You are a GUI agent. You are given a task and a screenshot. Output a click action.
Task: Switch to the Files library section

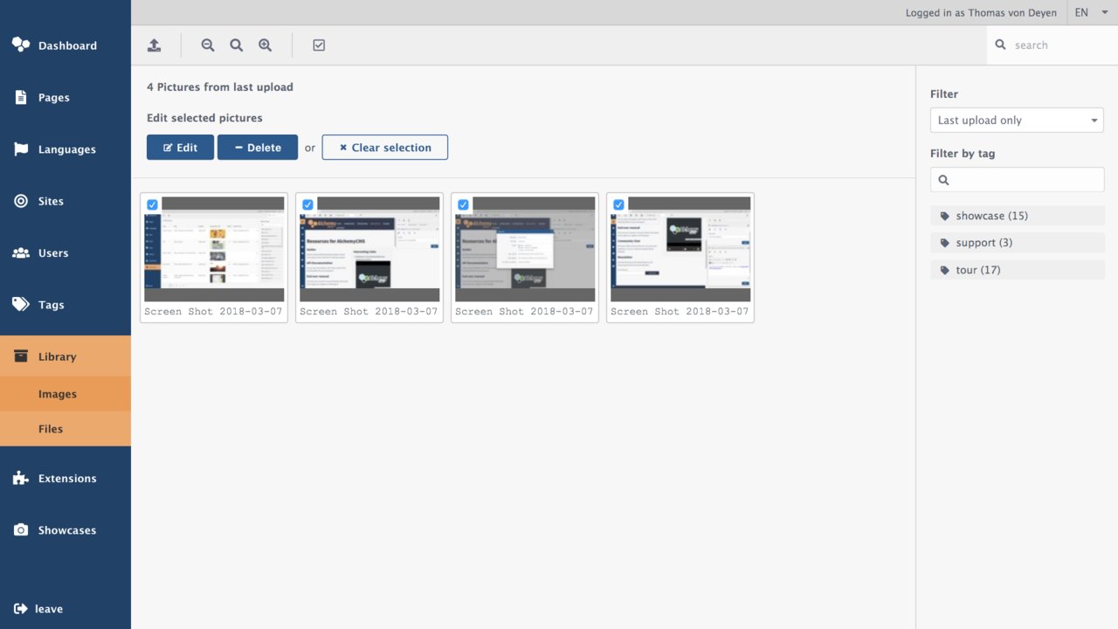point(51,428)
